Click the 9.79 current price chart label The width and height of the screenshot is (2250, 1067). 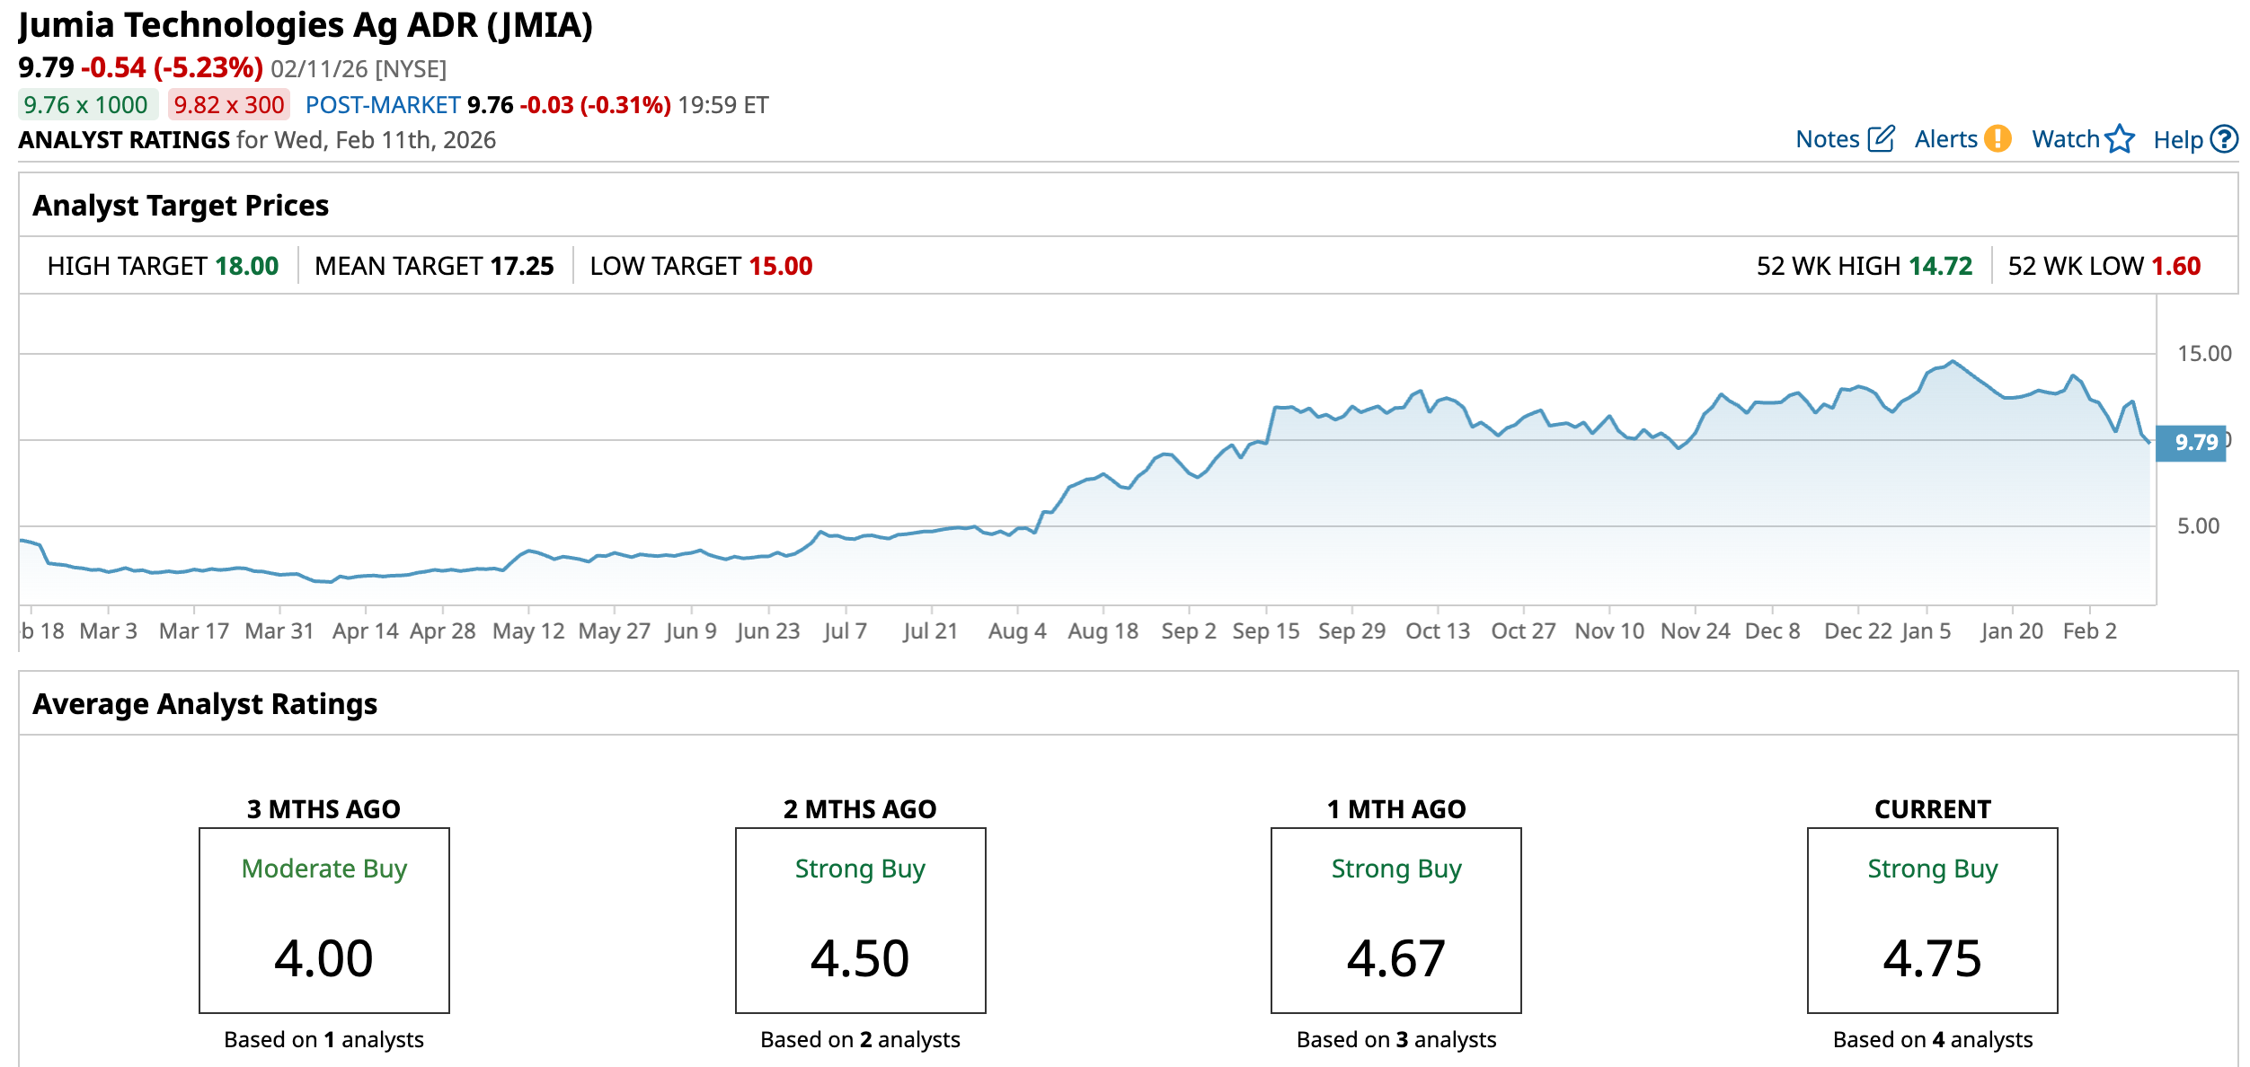[x=2192, y=443]
